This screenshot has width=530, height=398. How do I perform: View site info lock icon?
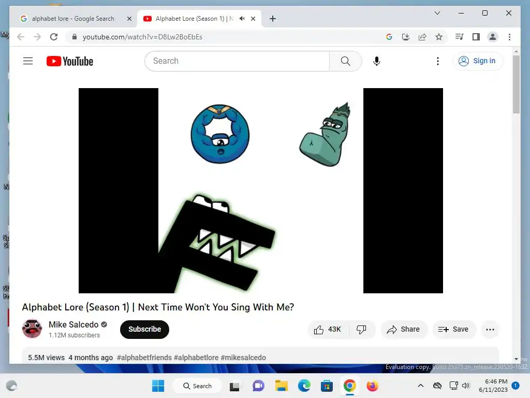(x=75, y=37)
